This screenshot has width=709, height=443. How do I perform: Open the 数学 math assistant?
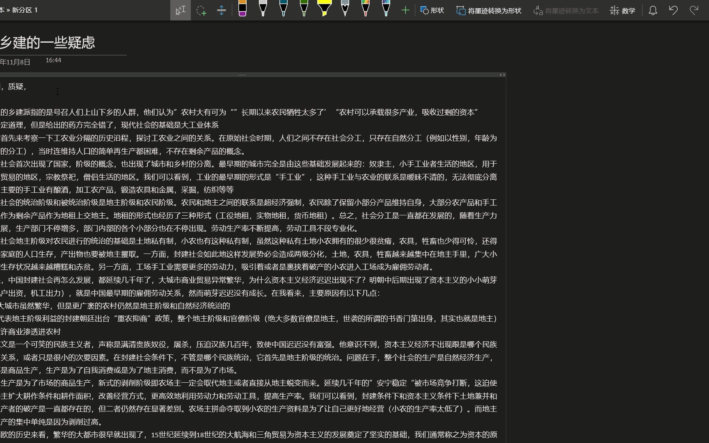622,11
